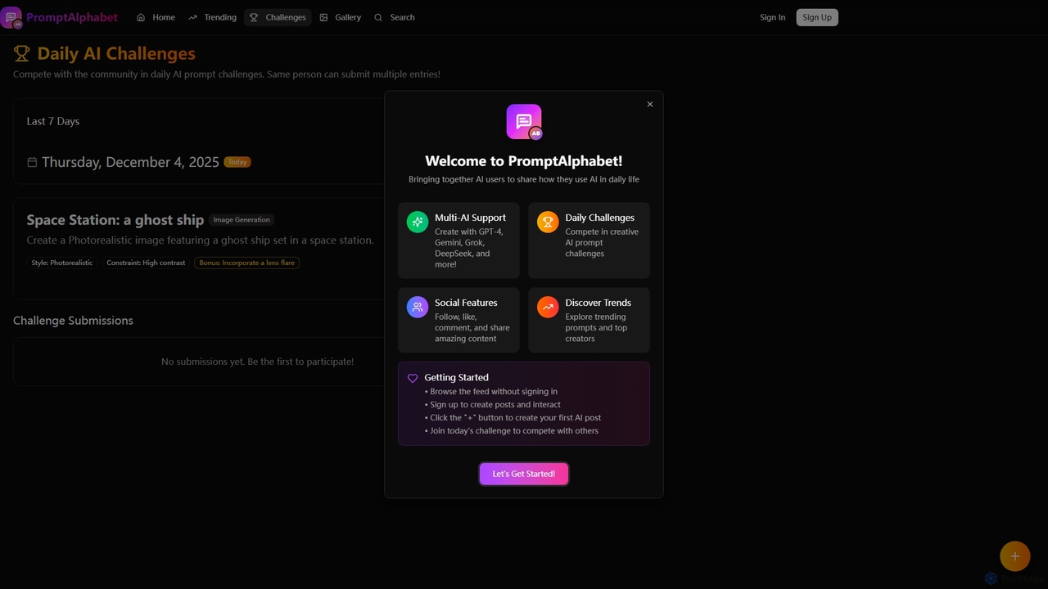
Task: Click the Image Generation tag
Action: [242, 219]
